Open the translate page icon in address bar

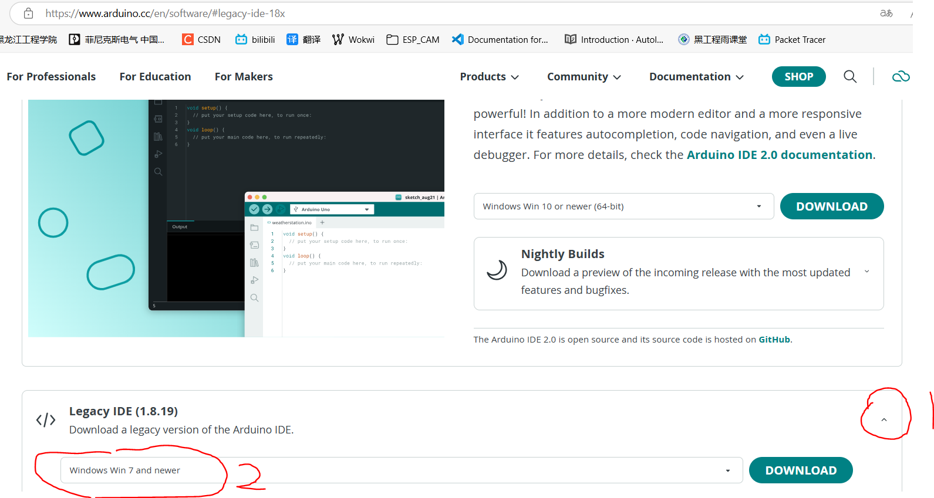pyautogui.click(x=886, y=13)
